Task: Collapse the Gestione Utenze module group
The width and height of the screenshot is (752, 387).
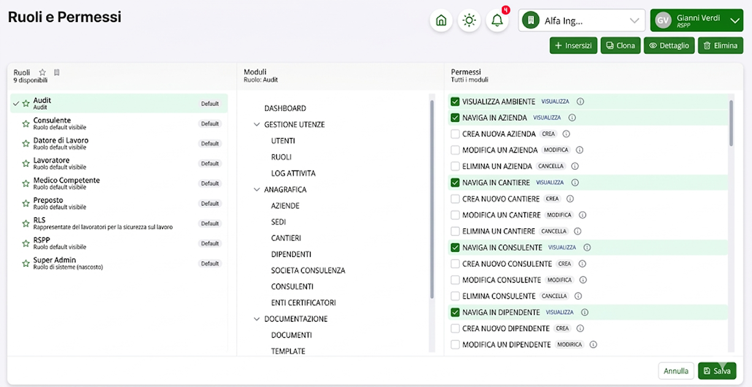Action: tap(257, 125)
